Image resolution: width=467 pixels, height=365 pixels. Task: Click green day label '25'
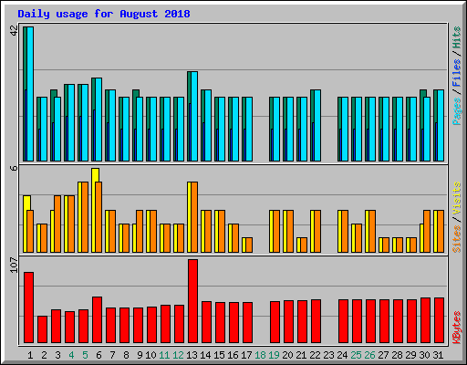tap(356, 355)
